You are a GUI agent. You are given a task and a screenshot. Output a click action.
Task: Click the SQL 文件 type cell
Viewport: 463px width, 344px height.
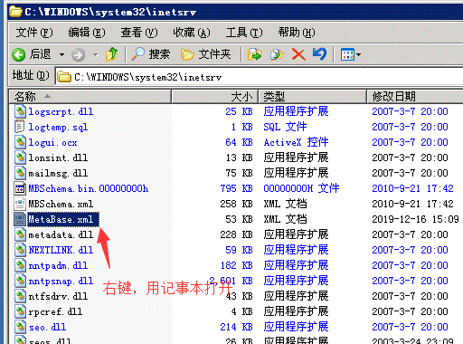tap(285, 127)
